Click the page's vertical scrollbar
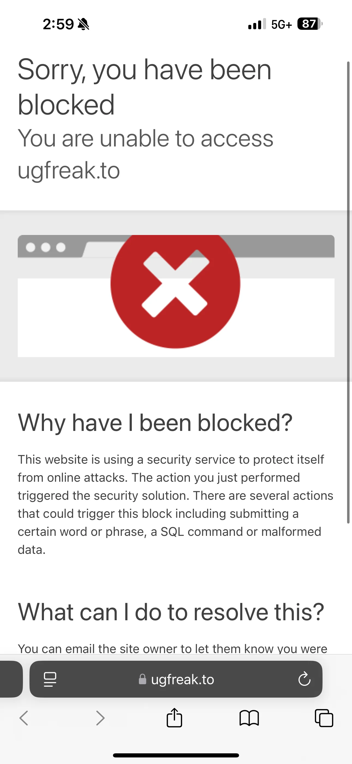This screenshot has width=352, height=764. [x=348, y=293]
